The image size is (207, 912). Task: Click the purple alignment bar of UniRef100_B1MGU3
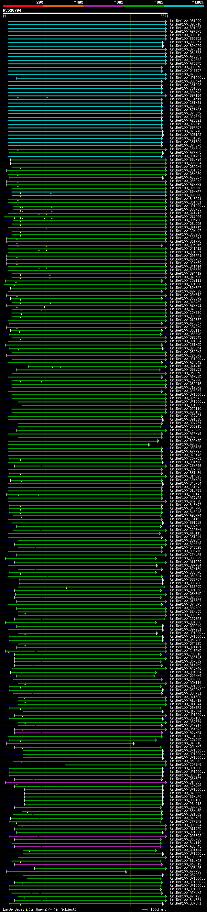click(86, 782)
